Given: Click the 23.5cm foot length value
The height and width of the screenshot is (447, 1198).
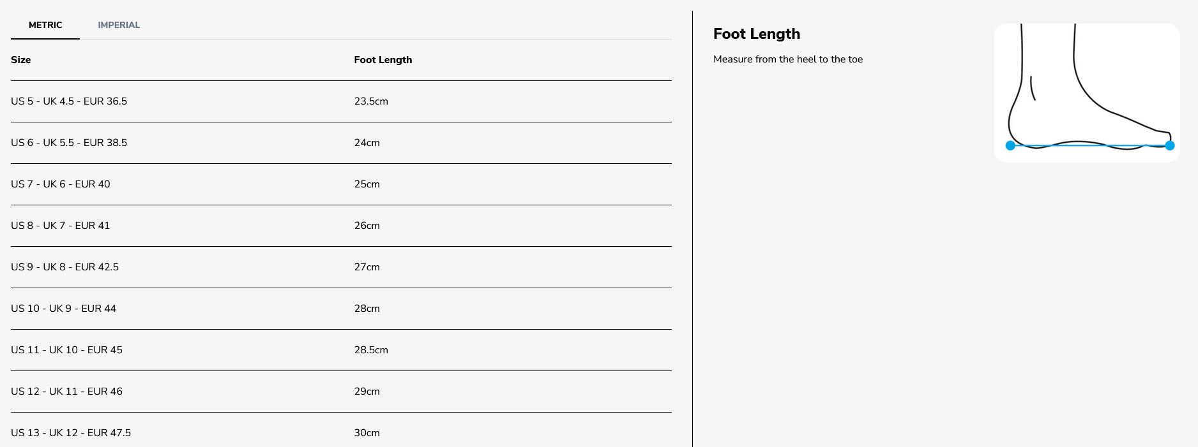Looking at the screenshot, I should (x=371, y=101).
